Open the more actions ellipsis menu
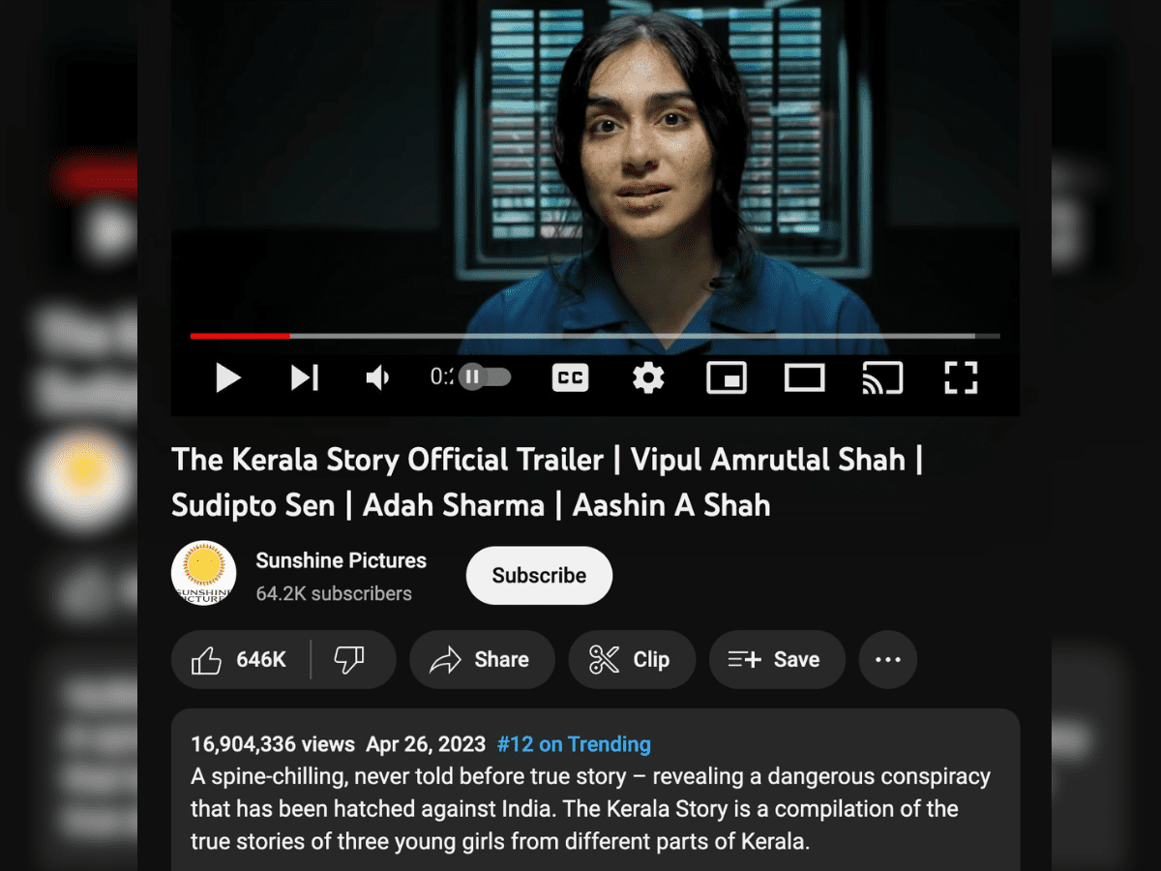 point(888,660)
